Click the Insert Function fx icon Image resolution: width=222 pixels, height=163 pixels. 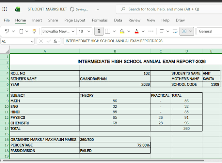(55, 41)
